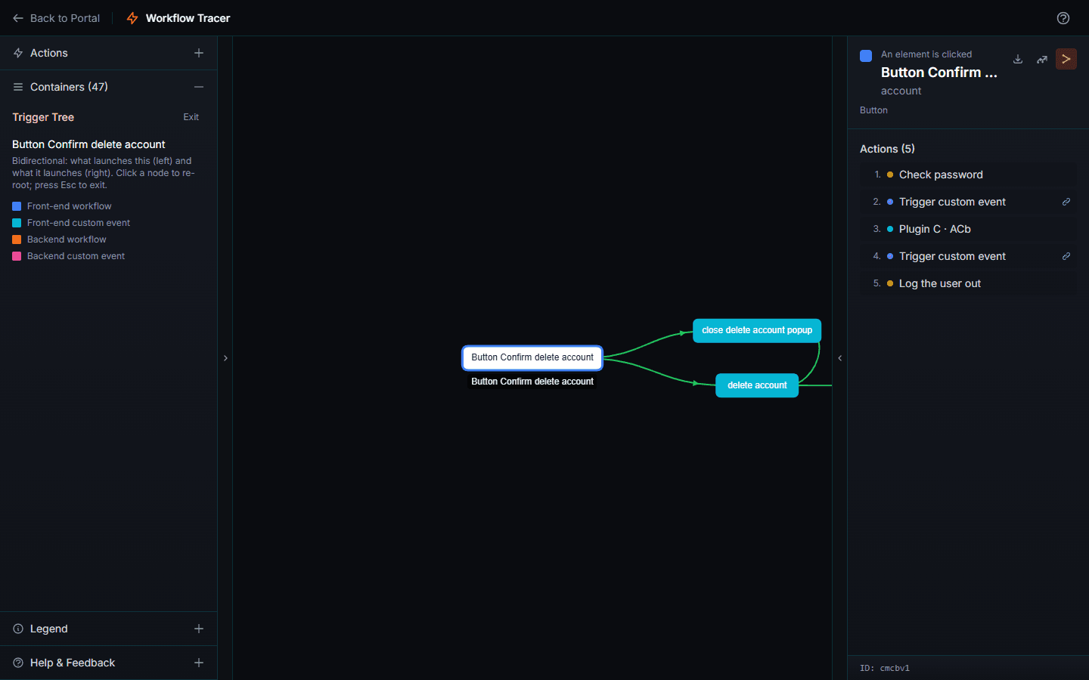Click the Help & Feedback header label

73,663
